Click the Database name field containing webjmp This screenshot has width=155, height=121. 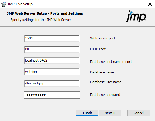[52, 72]
